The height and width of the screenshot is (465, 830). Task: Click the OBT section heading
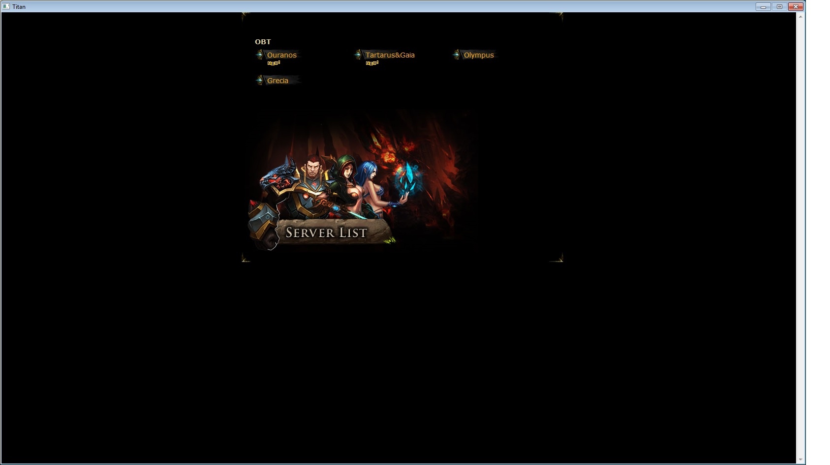coord(263,42)
